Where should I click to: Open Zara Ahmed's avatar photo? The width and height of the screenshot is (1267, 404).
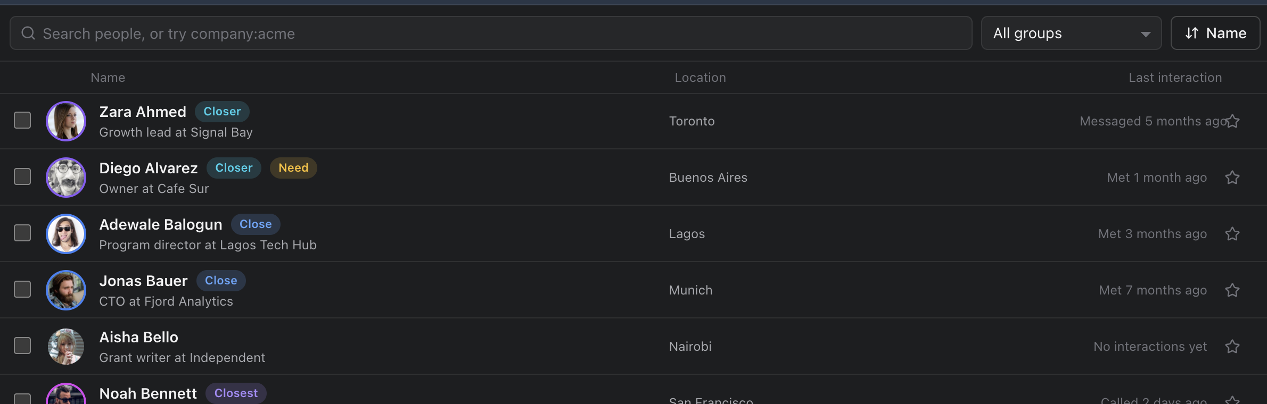point(66,121)
